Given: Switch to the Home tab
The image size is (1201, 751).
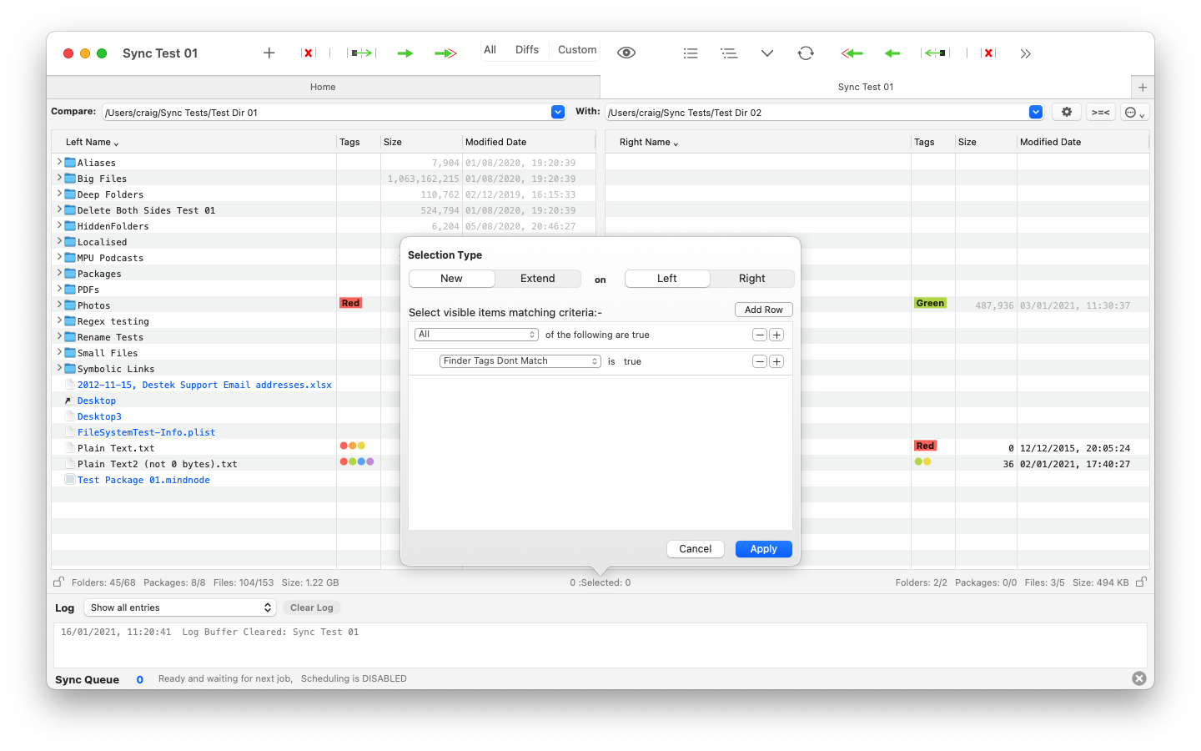Looking at the screenshot, I should point(323,87).
